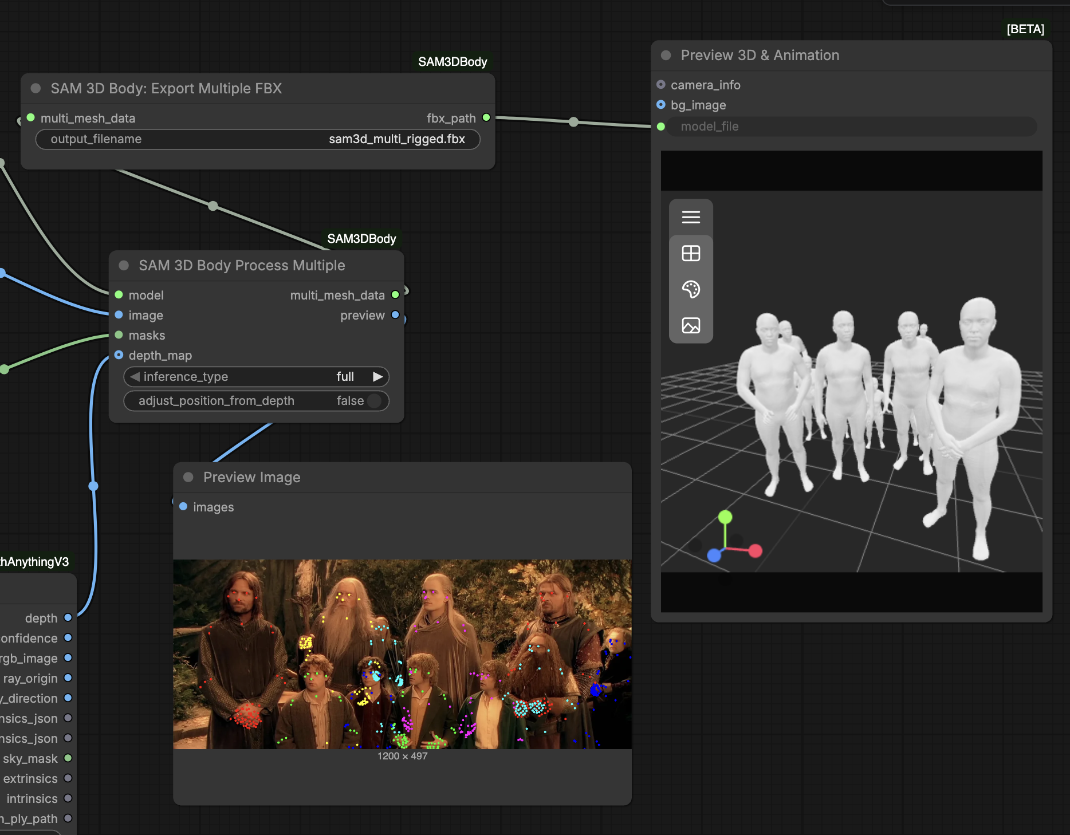This screenshot has width=1070, height=835.
Task: Click the image icon in the 3D viewer toolbar
Action: (x=691, y=325)
